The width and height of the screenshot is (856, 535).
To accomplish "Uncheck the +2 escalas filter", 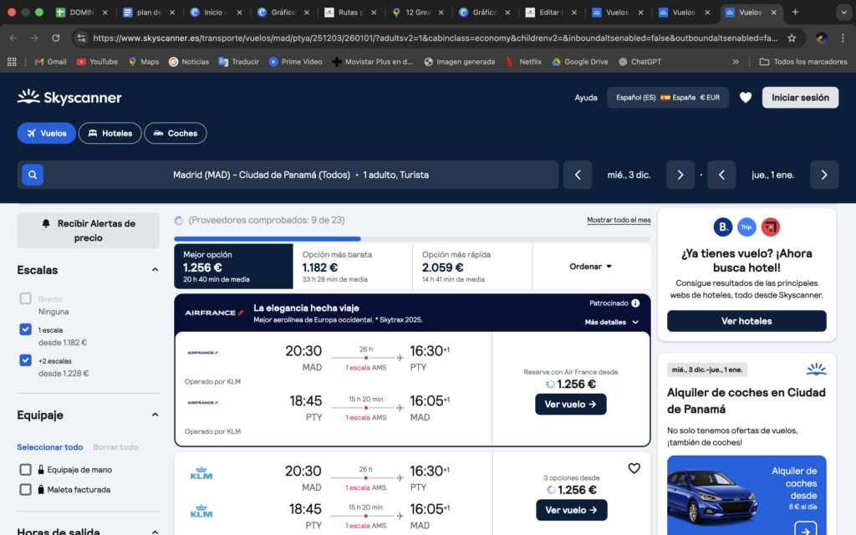I will 25,360.
